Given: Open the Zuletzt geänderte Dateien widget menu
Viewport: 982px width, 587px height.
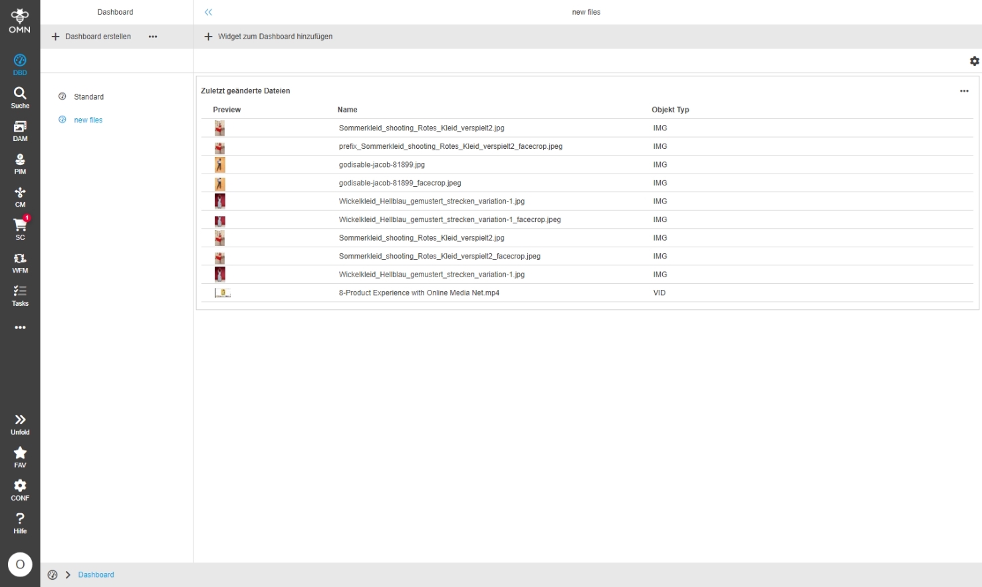Looking at the screenshot, I should coord(964,91).
